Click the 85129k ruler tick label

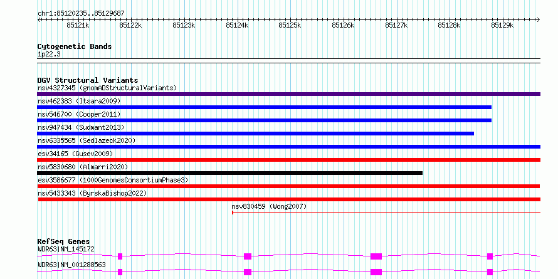pyautogui.click(x=502, y=25)
